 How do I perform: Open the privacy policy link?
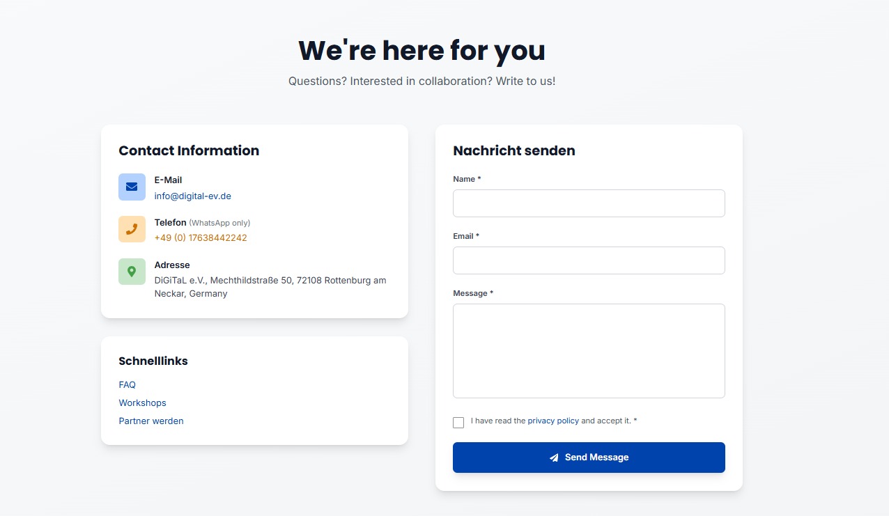(553, 421)
